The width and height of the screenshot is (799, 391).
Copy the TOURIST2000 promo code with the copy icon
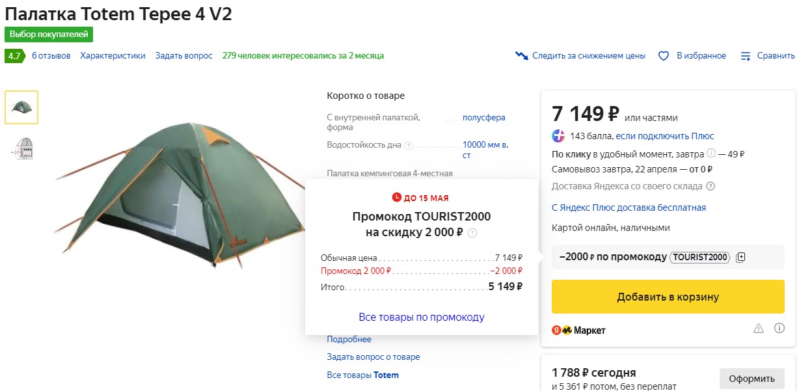point(740,257)
